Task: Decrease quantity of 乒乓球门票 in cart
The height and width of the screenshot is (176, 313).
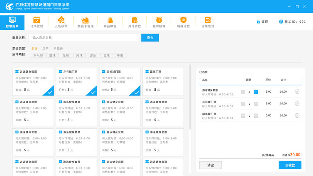Action: point(243,104)
